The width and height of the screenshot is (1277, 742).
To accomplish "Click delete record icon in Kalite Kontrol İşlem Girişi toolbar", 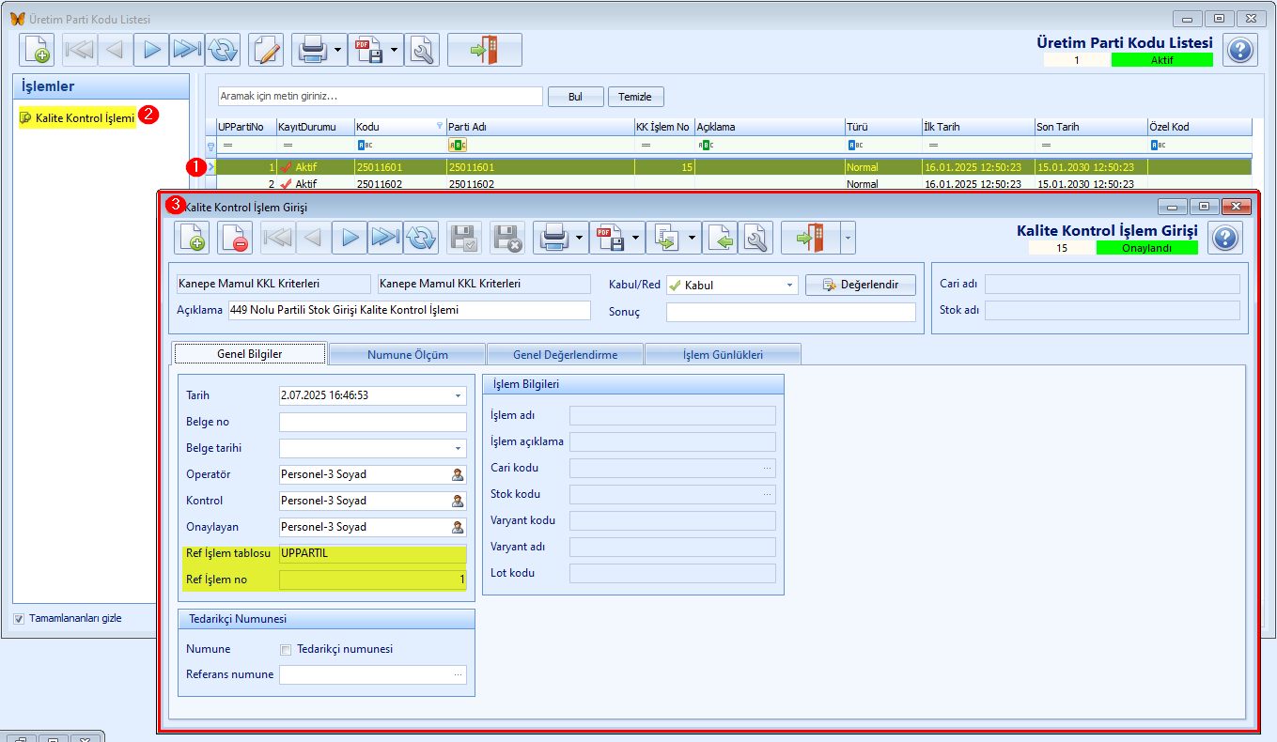I will click(235, 239).
